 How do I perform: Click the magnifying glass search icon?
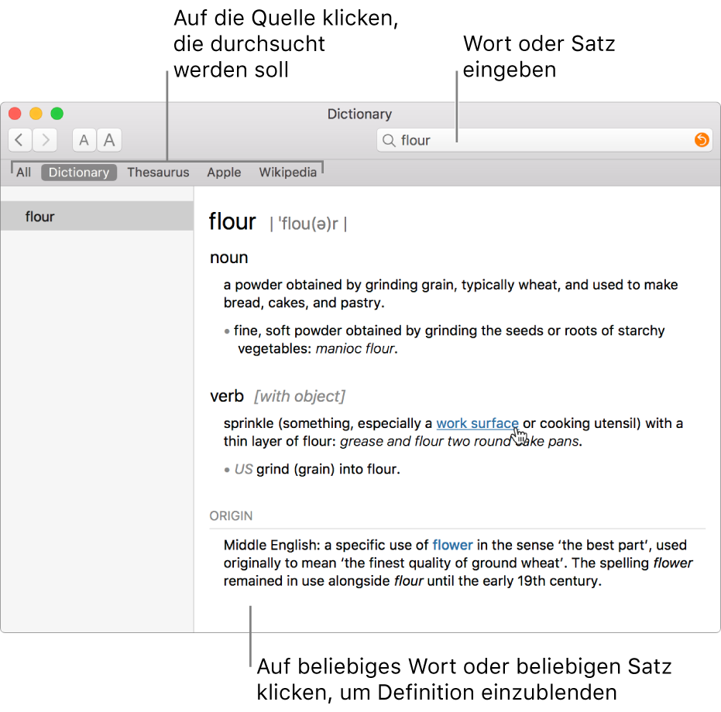point(389,140)
